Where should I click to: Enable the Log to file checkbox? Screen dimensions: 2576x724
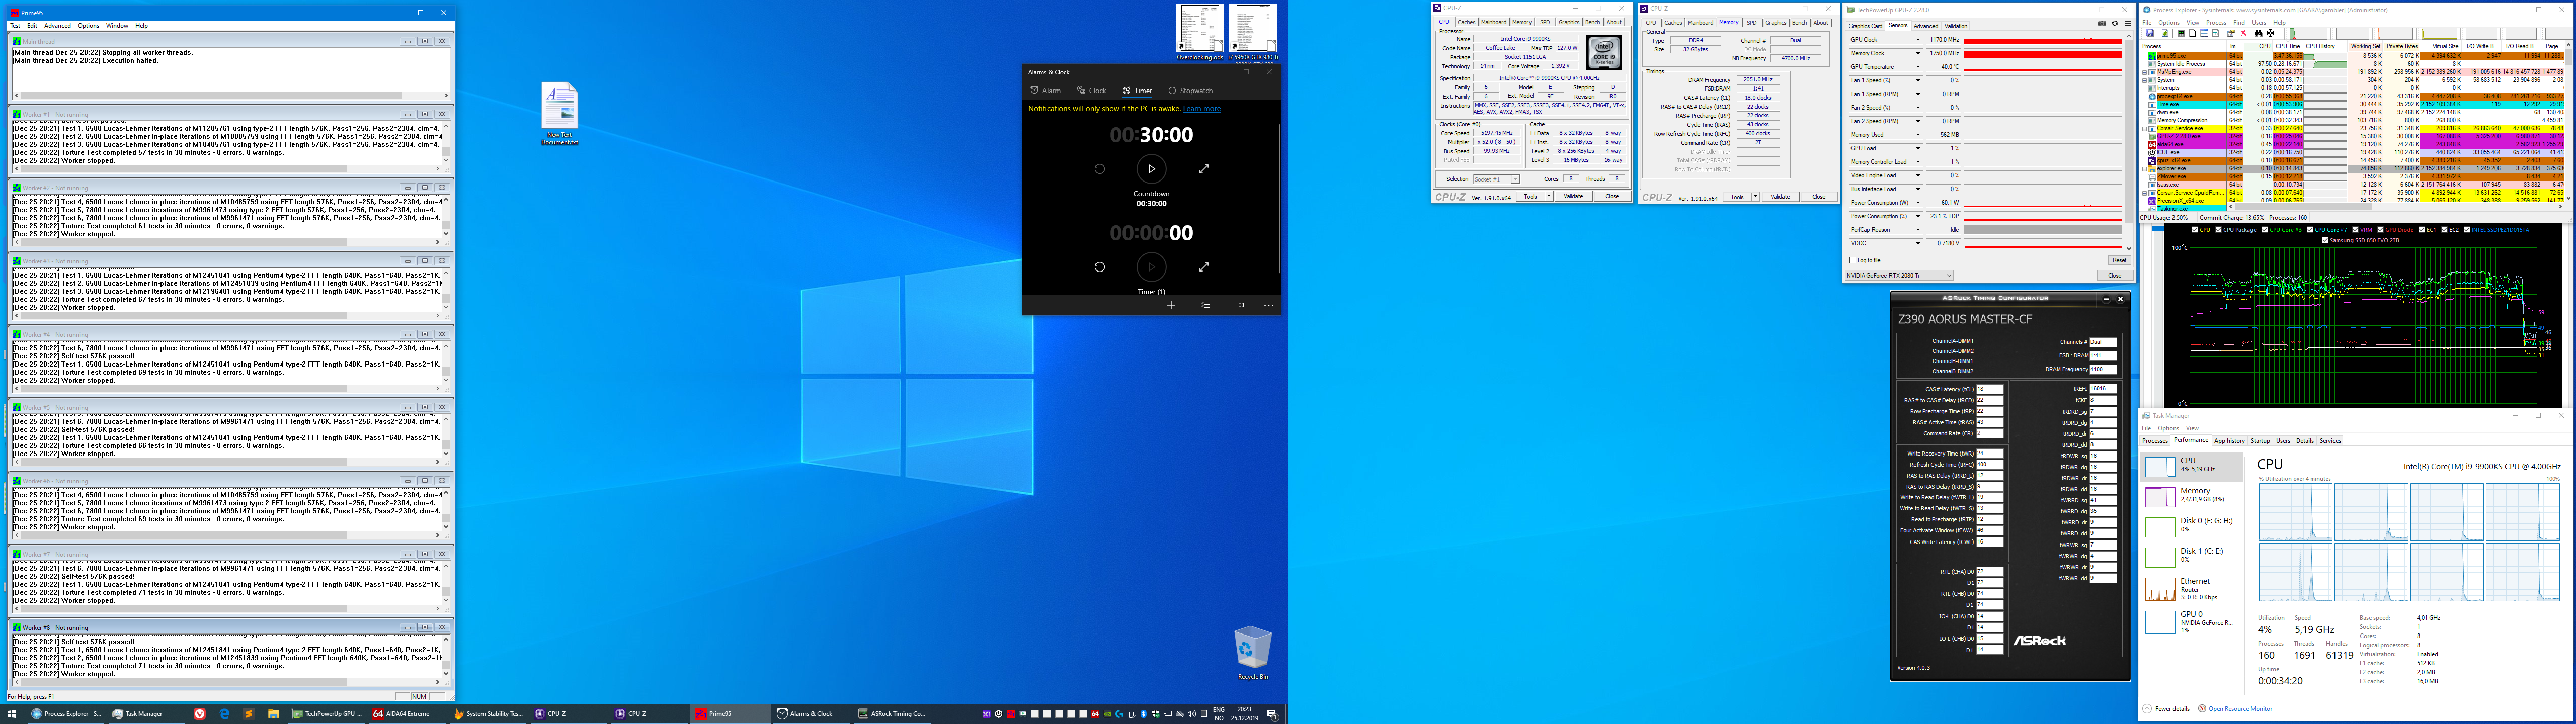1853,260
